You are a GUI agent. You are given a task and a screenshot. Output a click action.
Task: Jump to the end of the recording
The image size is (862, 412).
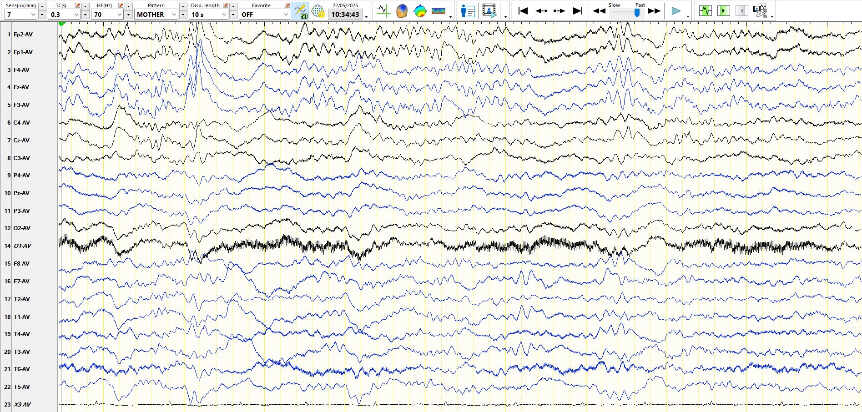[577, 11]
